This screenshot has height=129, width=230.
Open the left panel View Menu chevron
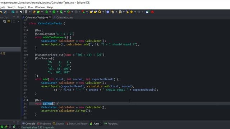(x=19, y=21)
